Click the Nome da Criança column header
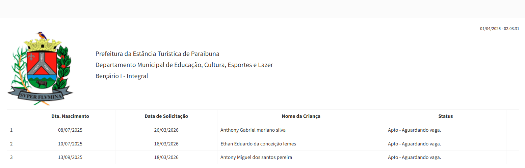This screenshot has height=168, width=525. pos(301,116)
